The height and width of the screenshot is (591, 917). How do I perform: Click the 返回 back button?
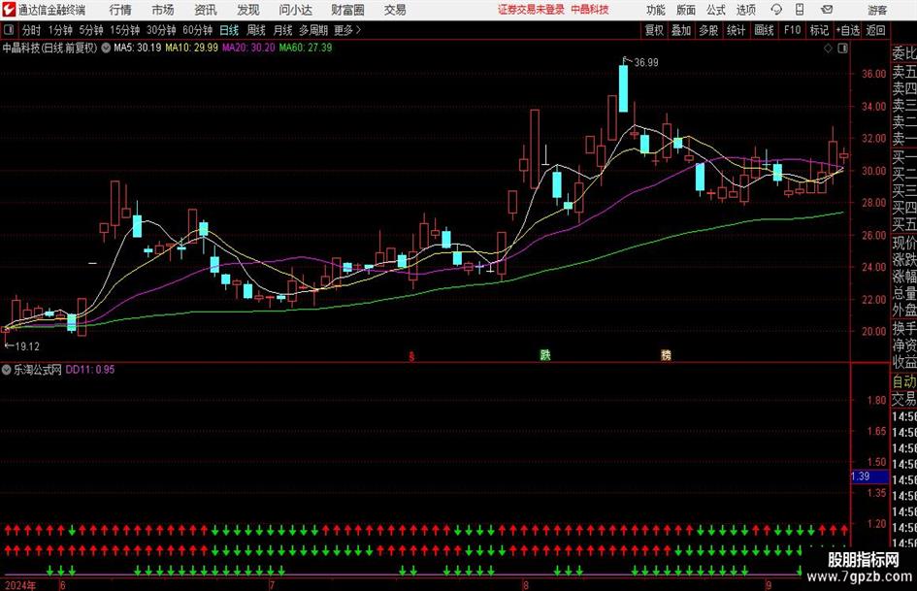point(875,30)
